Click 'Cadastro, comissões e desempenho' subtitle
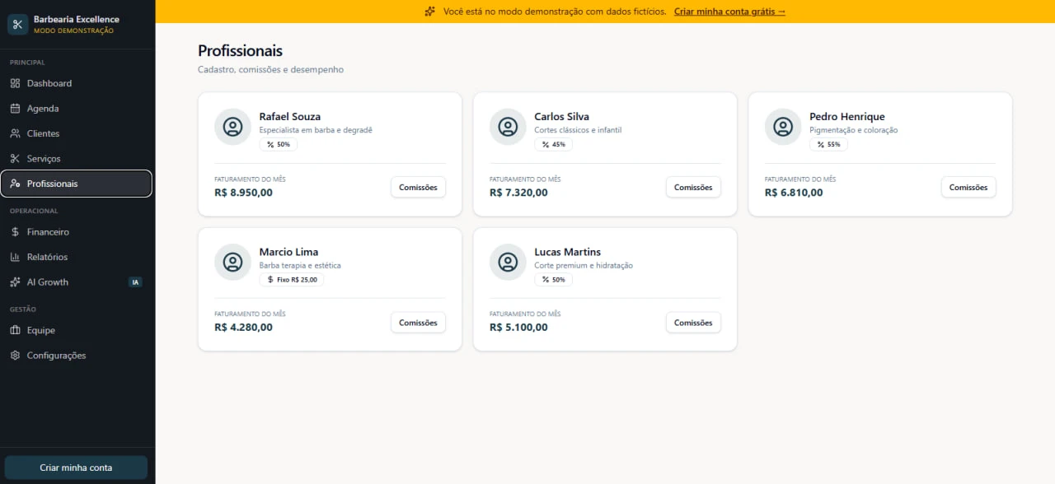Viewport: 1055px width, 484px height. (270, 70)
